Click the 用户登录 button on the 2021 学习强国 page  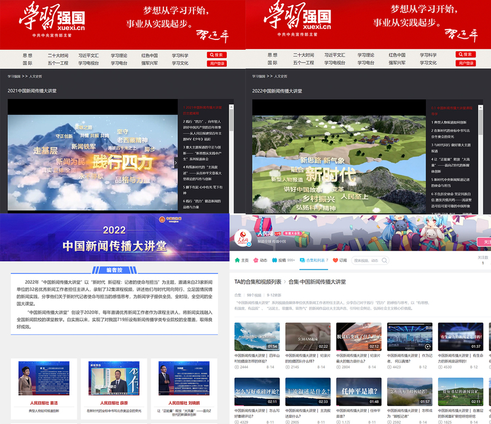point(216,63)
